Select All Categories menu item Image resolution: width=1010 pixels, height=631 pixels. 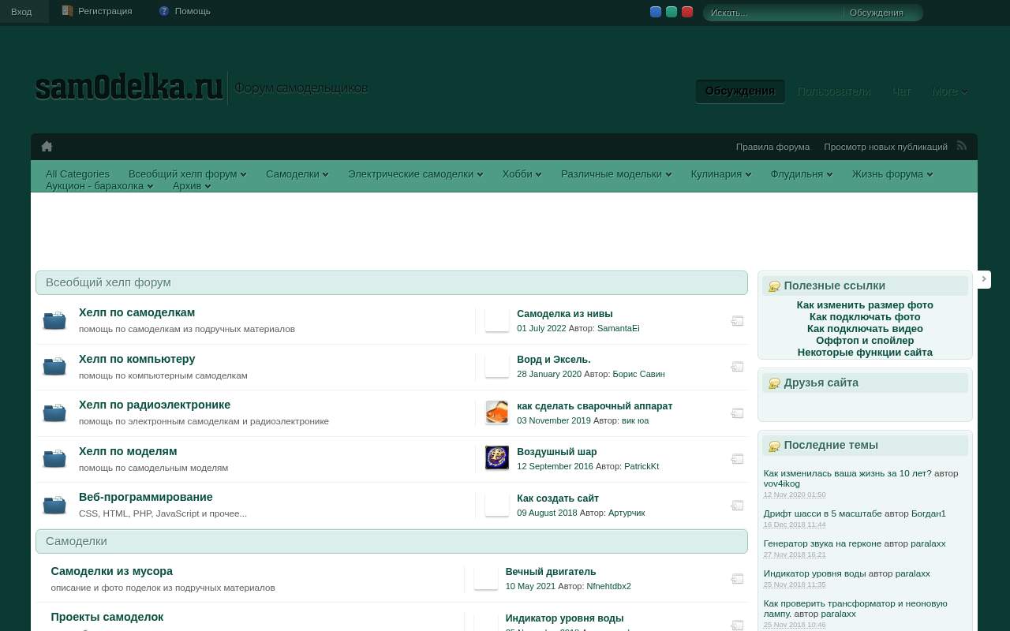coord(77,174)
